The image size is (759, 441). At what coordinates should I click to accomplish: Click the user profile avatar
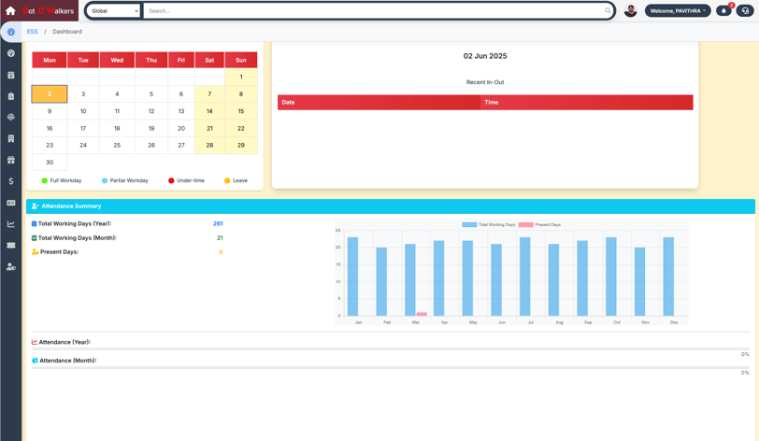click(x=630, y=10)
